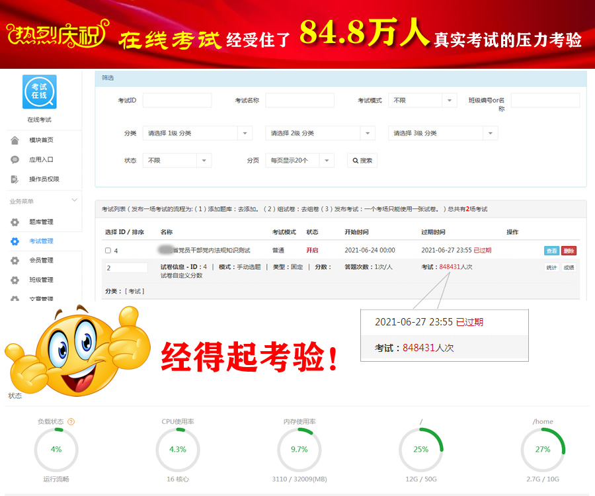The height and width of the screenshot is (496, 595).
Task: Select the 模块首页 home icon
Action: point(15,140)
